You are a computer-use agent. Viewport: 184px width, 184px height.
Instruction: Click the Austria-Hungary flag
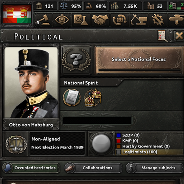17,14
